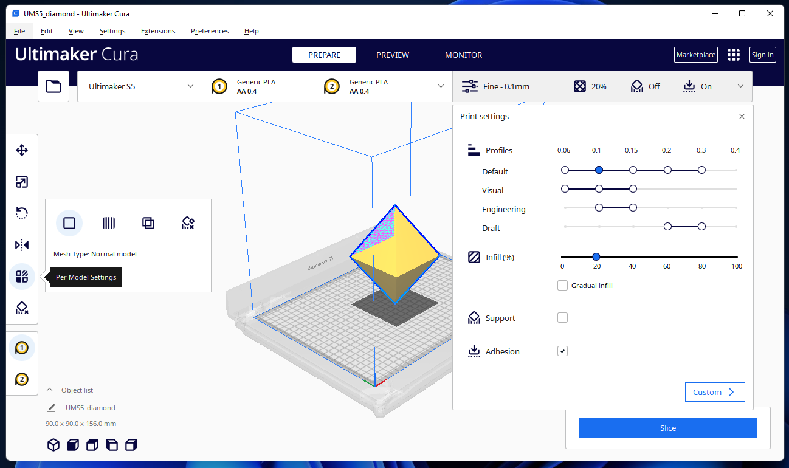Switch to the right side view cube icon
Image resolution: width=789 pixels, height=468 pixels.
pyautogui.click(x=131, y=445)
